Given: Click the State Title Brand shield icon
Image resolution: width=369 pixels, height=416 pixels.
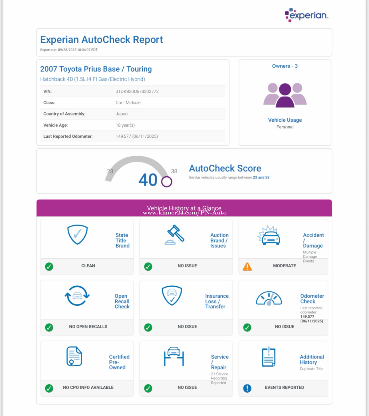Looking at the screenshot, I should pos(77,234).
